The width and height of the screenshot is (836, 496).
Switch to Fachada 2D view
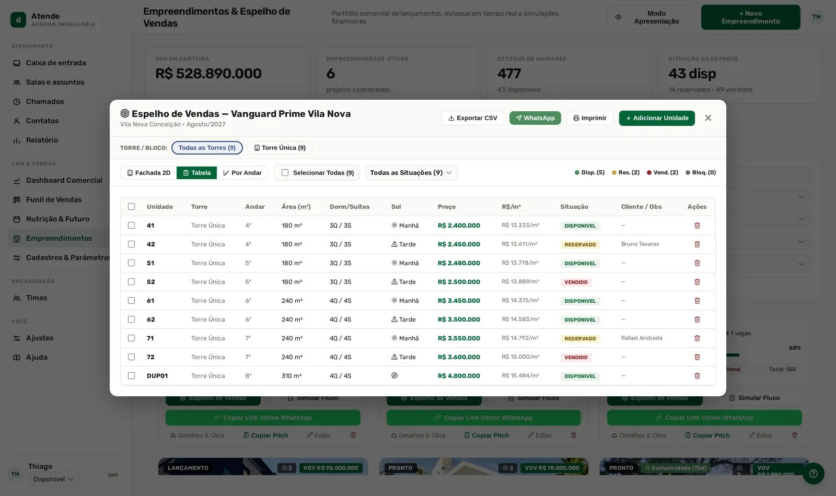point(149,173)
